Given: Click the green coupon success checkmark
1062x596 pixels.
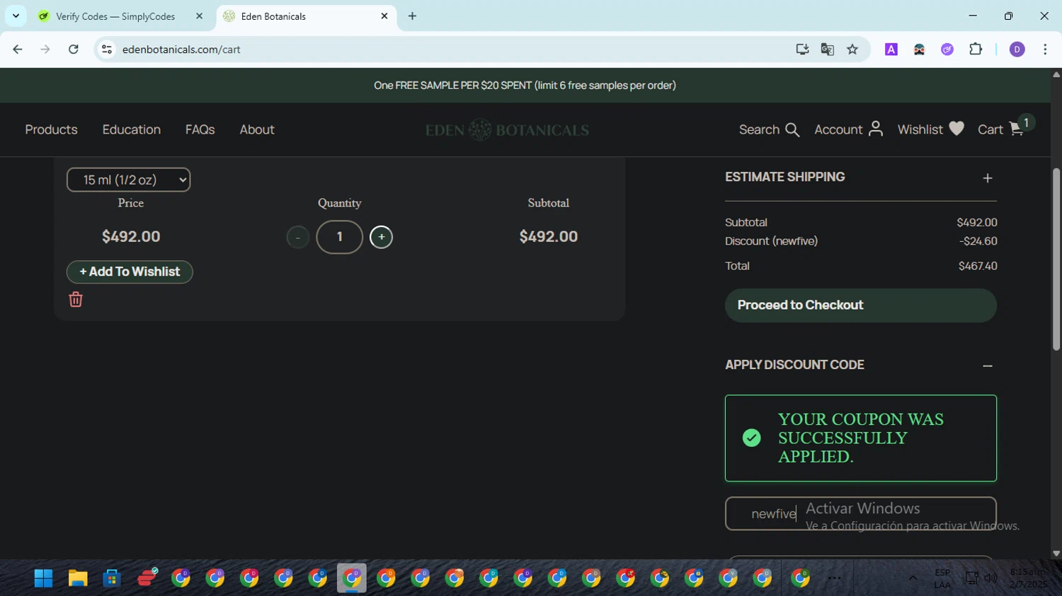Looking at the screenshot, I should [752, 438].
